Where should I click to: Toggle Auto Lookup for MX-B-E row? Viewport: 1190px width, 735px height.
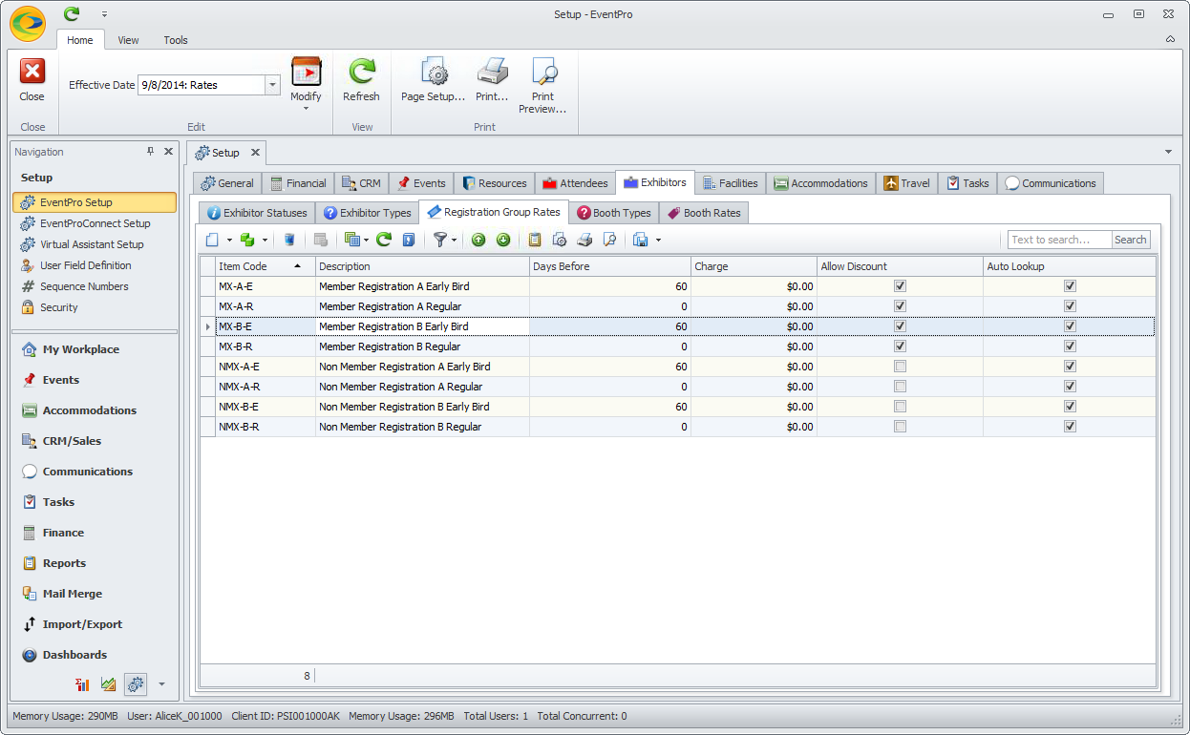click(x=1070, y=326)
